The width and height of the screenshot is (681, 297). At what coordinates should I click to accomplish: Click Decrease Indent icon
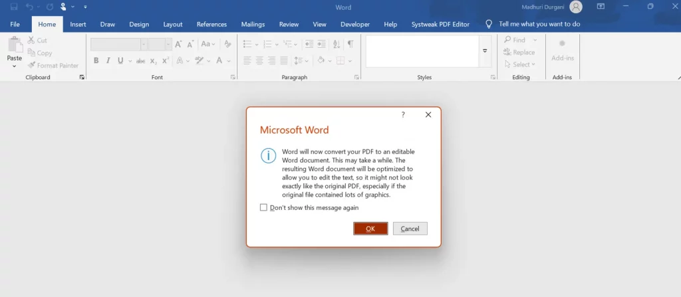point(309,44)
